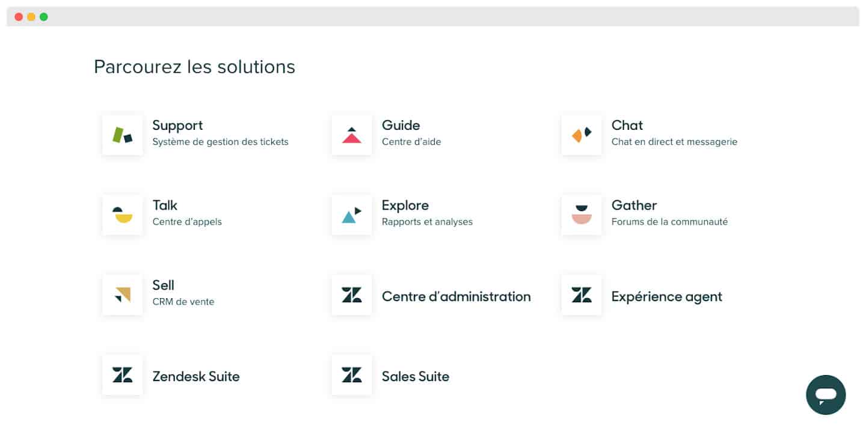Click 'CRM de vente' description
This screenshot has width=866, height=443.
183,302
